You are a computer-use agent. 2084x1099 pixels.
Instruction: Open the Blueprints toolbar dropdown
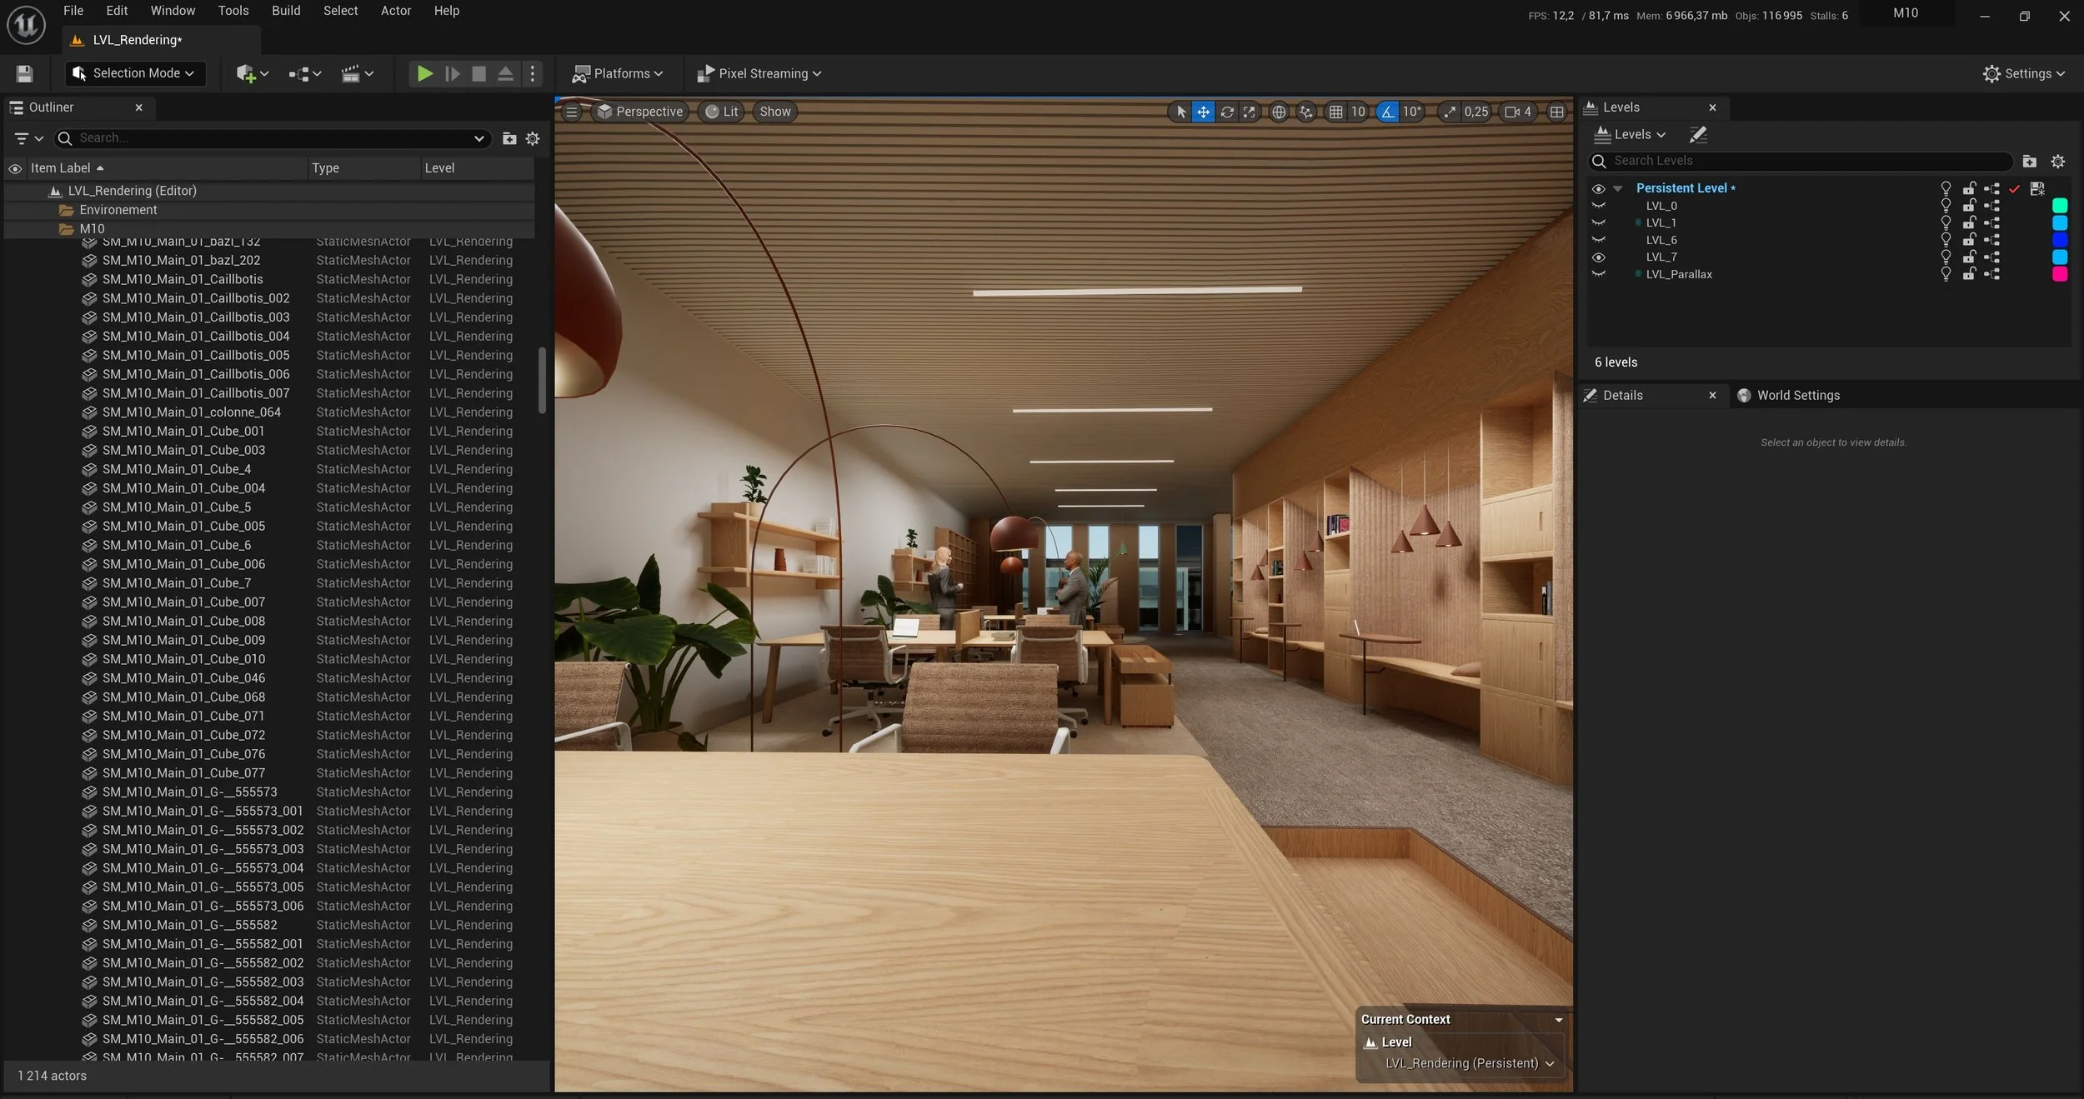(x=304, y=73)
